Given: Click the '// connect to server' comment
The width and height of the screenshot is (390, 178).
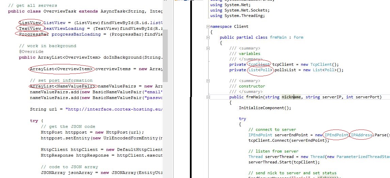Looking at the screenshot, I should [x=272, y=130].
